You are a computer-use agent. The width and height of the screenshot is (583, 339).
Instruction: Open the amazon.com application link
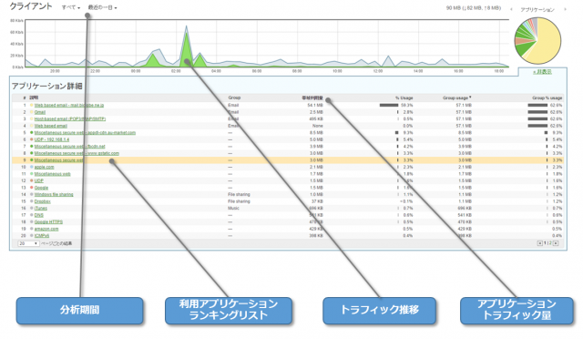click(x=46, y=230)
